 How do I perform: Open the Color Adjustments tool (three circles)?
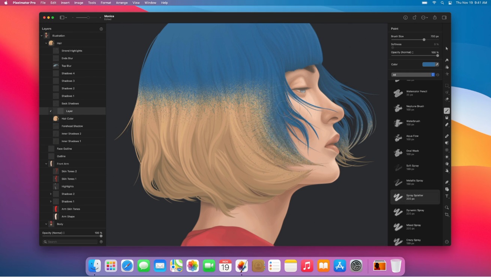(x=447, y=67)
